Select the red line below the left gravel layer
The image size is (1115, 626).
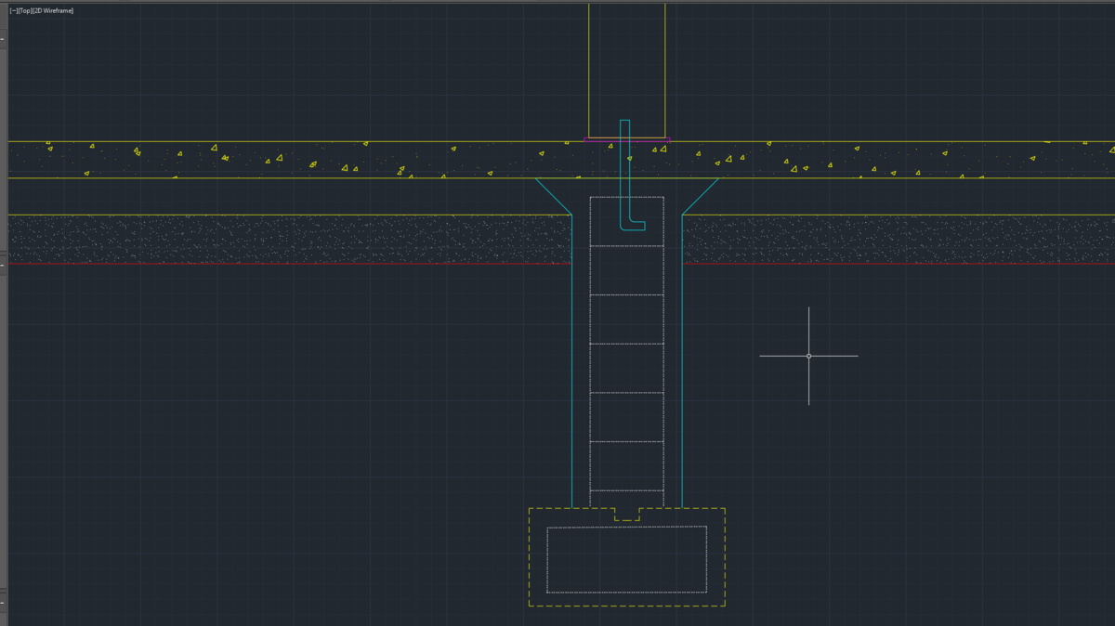[x=289, y=264]
